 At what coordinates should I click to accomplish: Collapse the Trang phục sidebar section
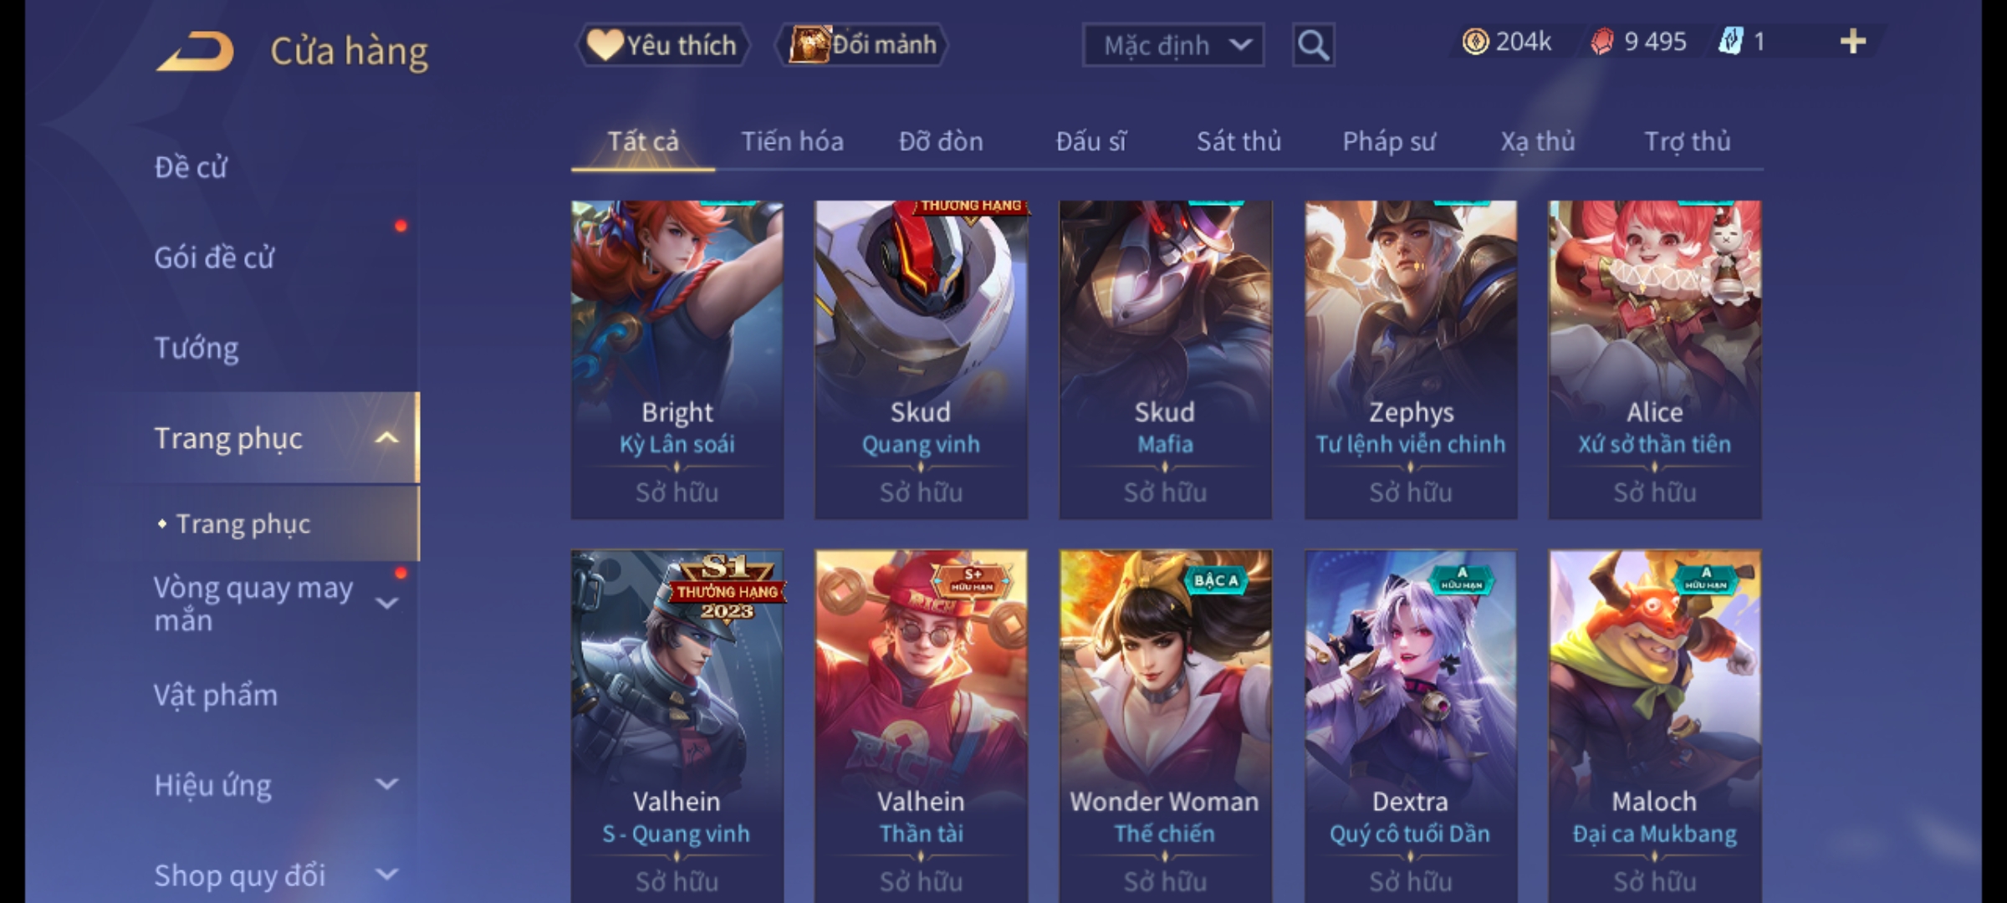(386, 437)
